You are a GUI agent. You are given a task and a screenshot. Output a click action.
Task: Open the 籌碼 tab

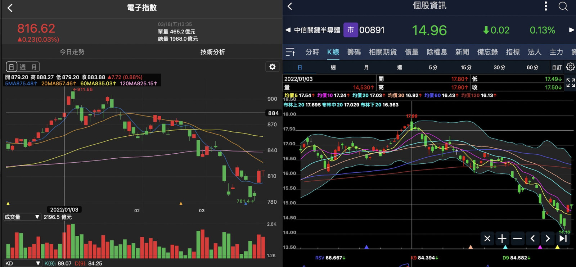coord(354,52)
